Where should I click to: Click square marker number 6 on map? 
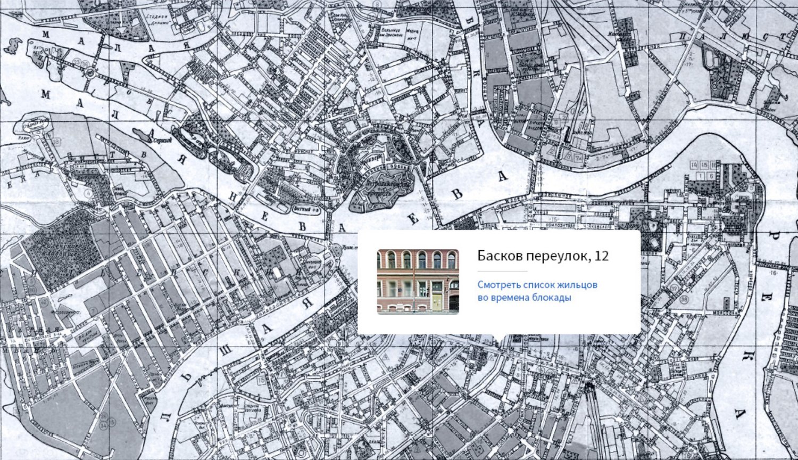711,176
